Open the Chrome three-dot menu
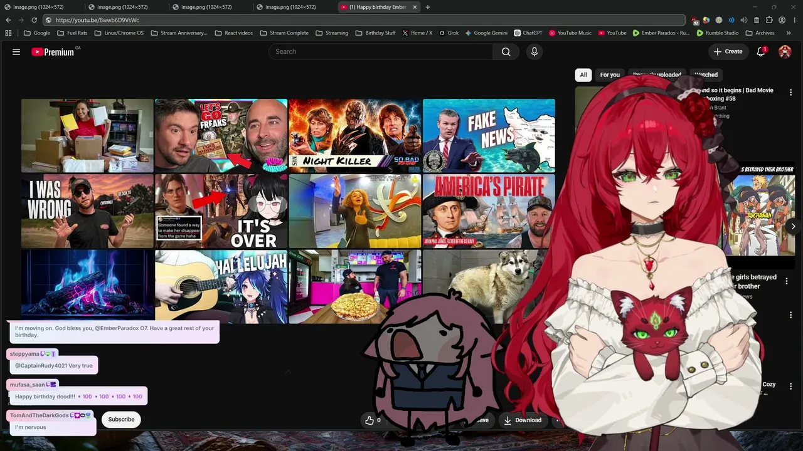Viewport: 803px width, 451px height. pos(794,20)
